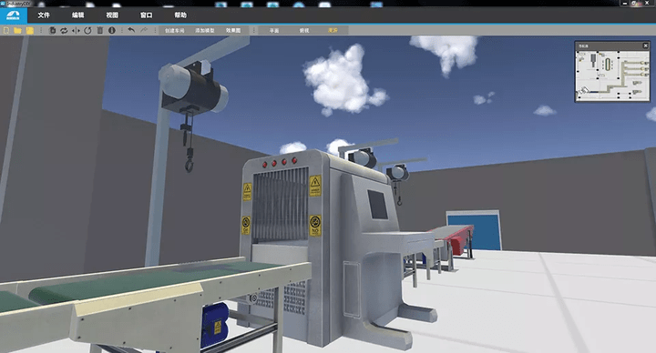This screenshot has width=656, height=353.
Task: Select the mirror flip tool icon
Action: [x=76, y=31]
